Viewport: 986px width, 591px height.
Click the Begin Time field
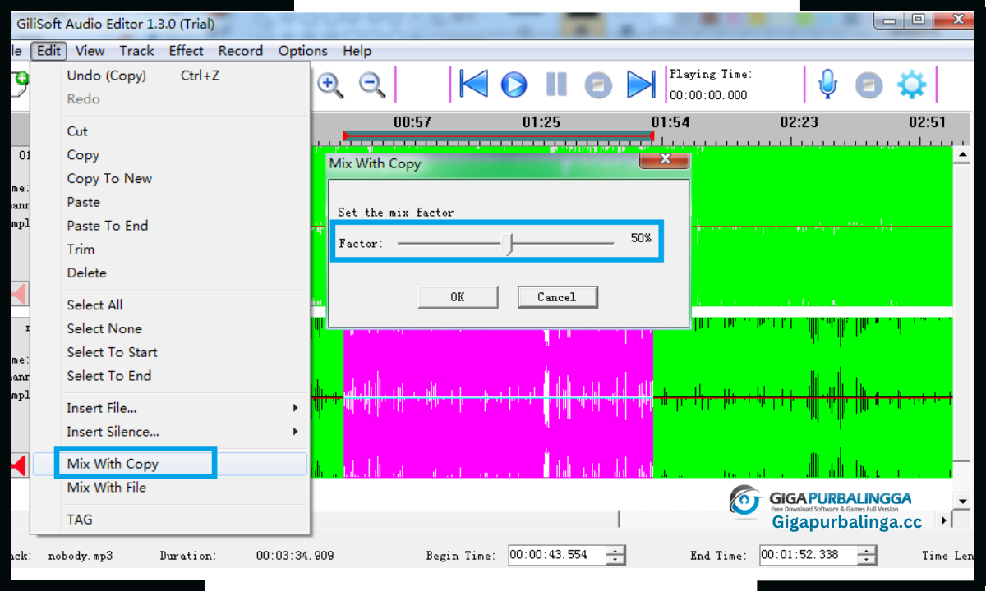click(x=557, y=555)
